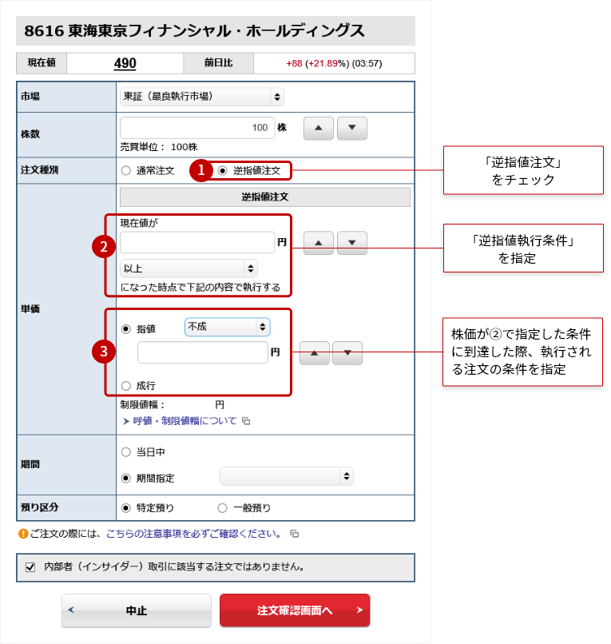Open the 不成 execution condition dropdown
Image resolution: width=611 pixels, height=644 pixels.
(x=227, y=327)
